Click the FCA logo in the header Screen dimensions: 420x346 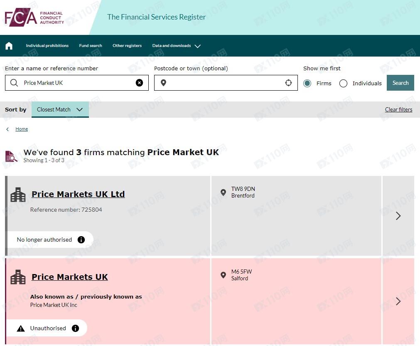coord(34,17)
